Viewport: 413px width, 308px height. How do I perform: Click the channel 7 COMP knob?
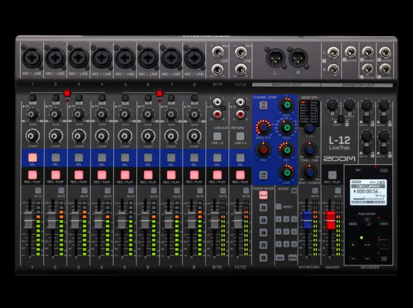coord(171,136)
